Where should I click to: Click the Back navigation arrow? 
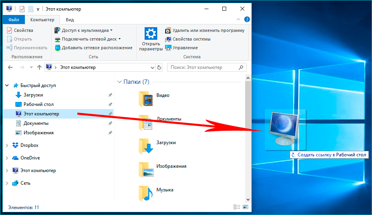[10, 67]
